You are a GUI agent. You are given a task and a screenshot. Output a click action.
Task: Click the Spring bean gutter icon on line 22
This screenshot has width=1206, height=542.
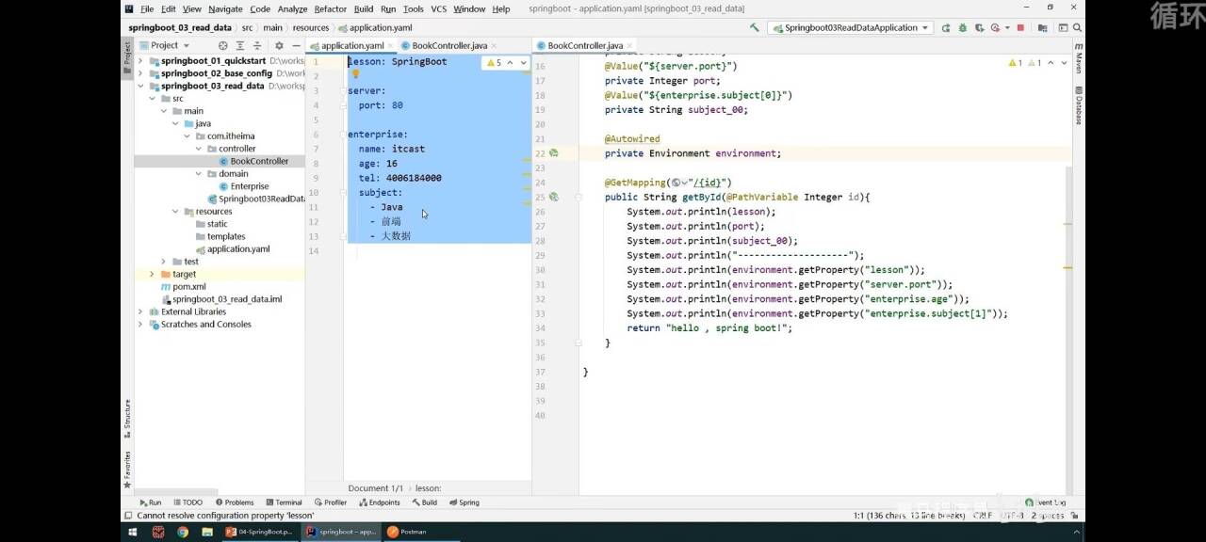point(554,153)
